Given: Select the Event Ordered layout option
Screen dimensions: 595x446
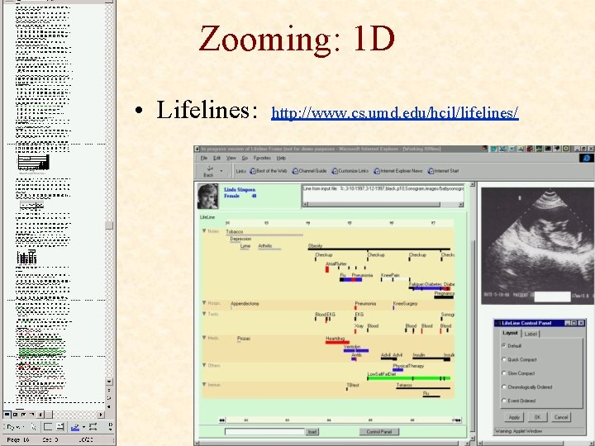Looking at the screenshot, I should pyautogui.click(x=504, y=401).
